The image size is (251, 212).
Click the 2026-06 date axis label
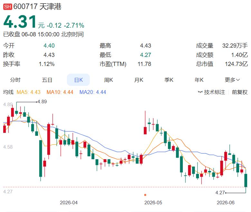pyautogui.click(x=226, y=203)
